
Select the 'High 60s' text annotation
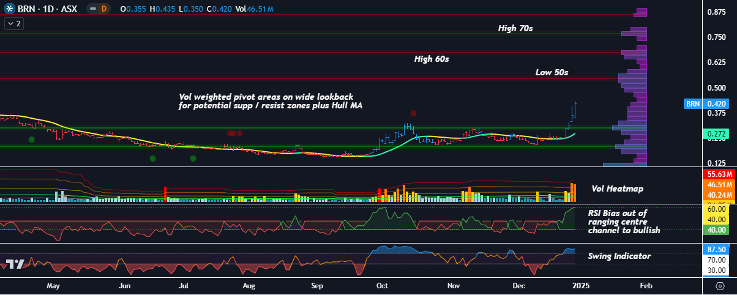[x=432, y=59]
